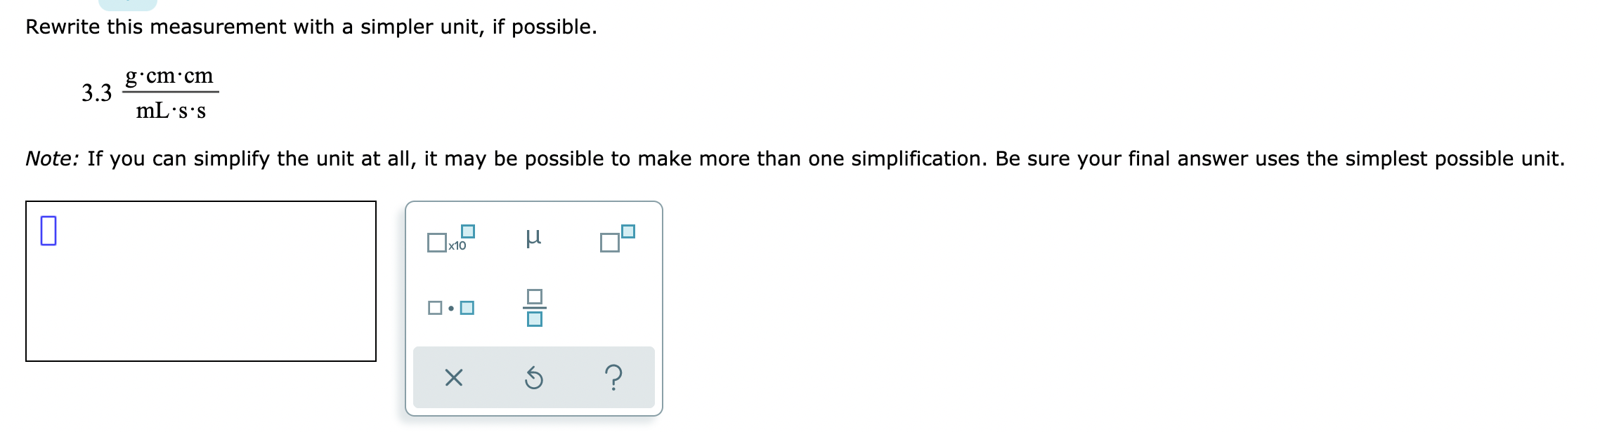Undo the last entry with the circular arrow

point(535,379)
